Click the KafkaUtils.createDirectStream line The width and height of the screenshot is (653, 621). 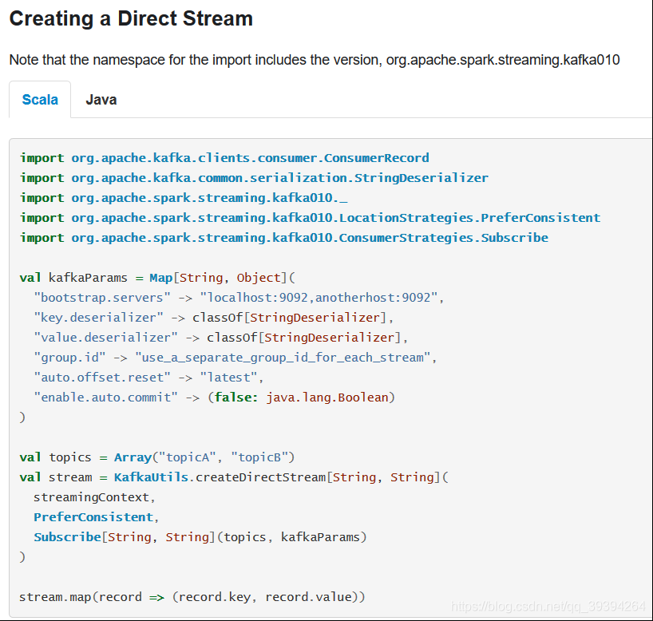click(234, 477)
